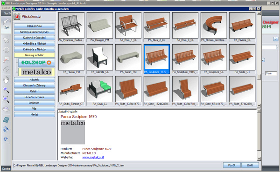The height and width of the screenshot is (172, 280).
Task: Click the undo rotate arrow icon
Action: click(6, 50)
